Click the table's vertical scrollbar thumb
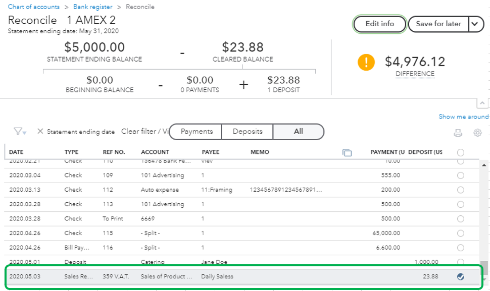Screen dimensions: 490x291 [x=484, y=268]
